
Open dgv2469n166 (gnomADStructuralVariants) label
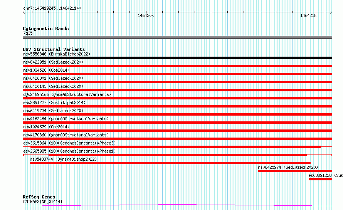coord(67,94)
